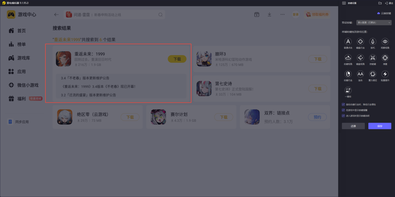Download 重返未来：1999 with 下载 button
Screen dimensions: 395x197
[177, 59]
